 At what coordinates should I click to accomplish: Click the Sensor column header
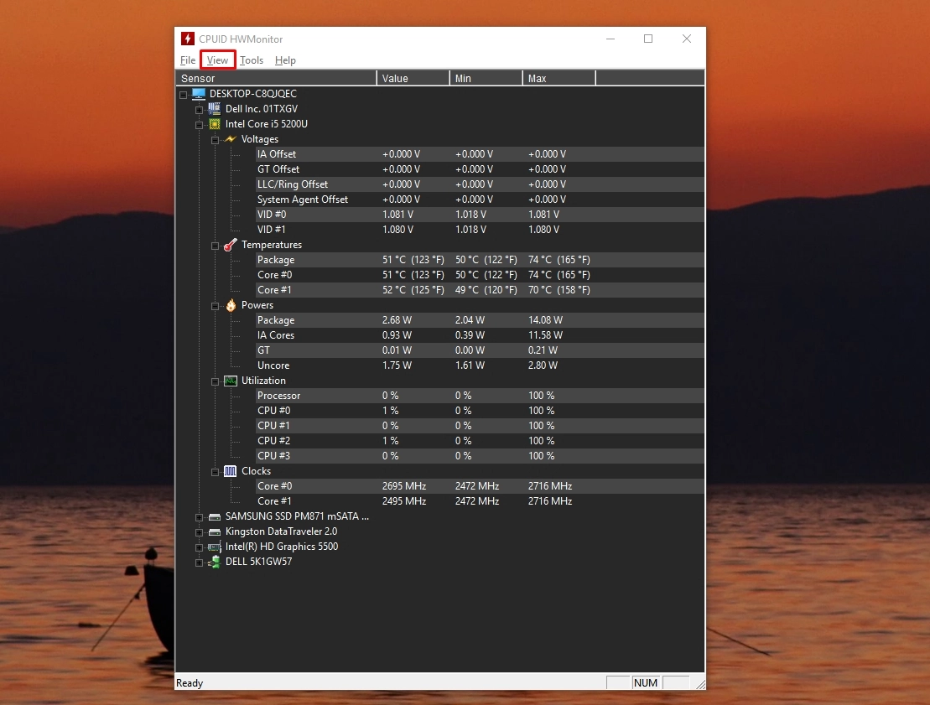[x=276, y=78]
